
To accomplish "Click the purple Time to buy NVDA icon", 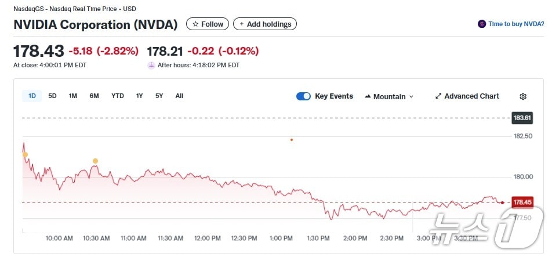I will (x=482, y=24).
